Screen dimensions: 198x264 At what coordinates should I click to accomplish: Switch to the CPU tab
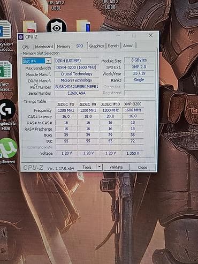click(26, 47)
